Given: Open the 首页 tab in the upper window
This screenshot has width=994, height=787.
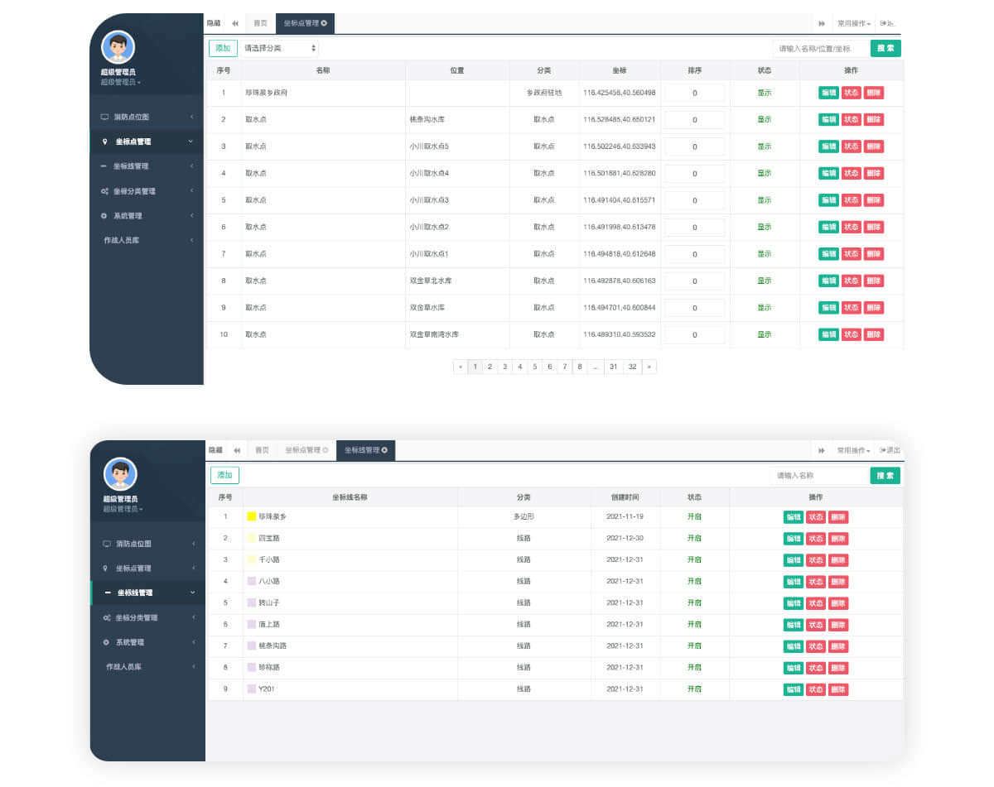Looking at the screenshot, I should pos(260,23).
